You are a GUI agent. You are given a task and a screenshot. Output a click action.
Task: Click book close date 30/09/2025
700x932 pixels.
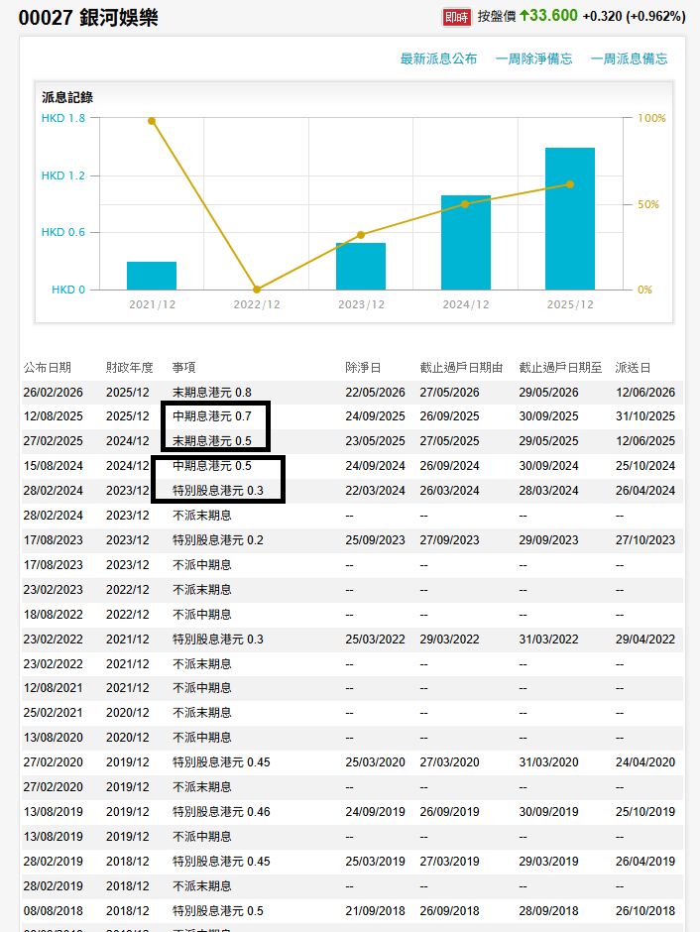[548, 416]
